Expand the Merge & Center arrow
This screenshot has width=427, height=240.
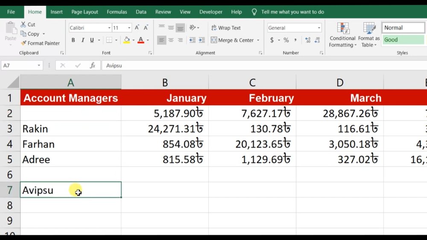(x=258, y=40)
